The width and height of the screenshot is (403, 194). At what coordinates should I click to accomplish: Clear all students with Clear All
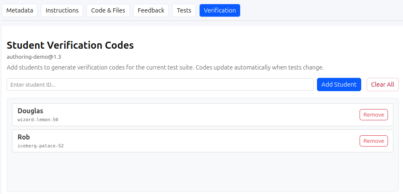[383, 85]
